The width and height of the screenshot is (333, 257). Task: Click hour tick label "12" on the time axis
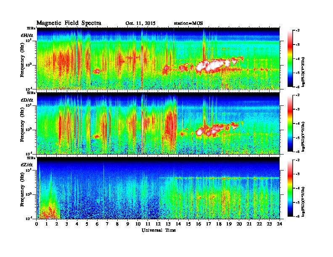pyautogui.click(x=158, y=224)
